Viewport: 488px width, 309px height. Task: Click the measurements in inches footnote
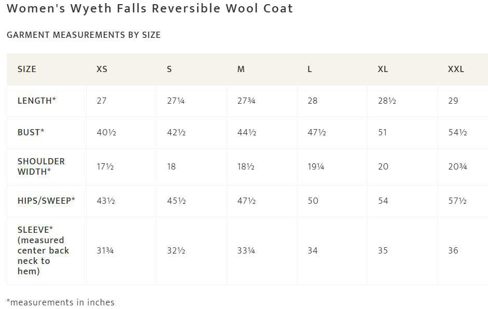[x=60, y=302]
